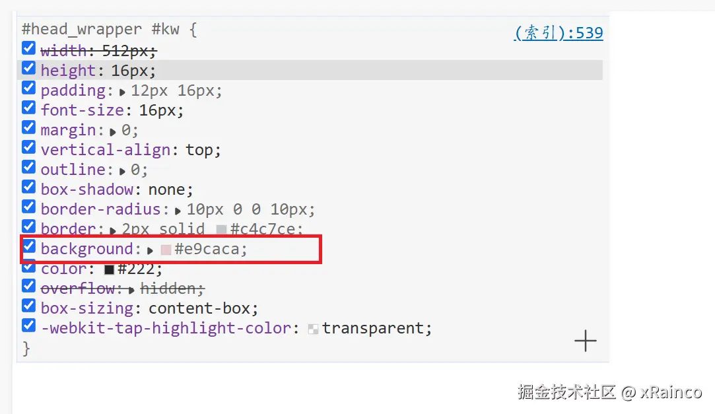Image resolution: width=715 pixels, height=414 pixels.
Task: Expand the margin shorthand arrow
Action: pyautogui.click(x=113, y=131)
